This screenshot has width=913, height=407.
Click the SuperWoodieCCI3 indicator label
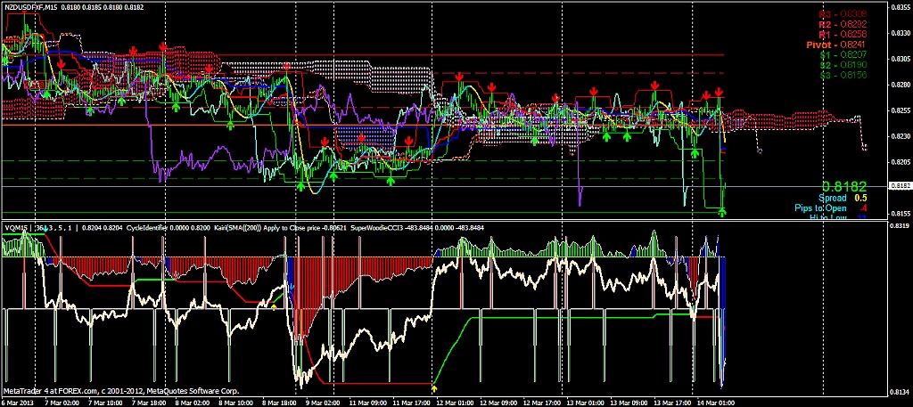pyautogui.click(x=382, y=228)
